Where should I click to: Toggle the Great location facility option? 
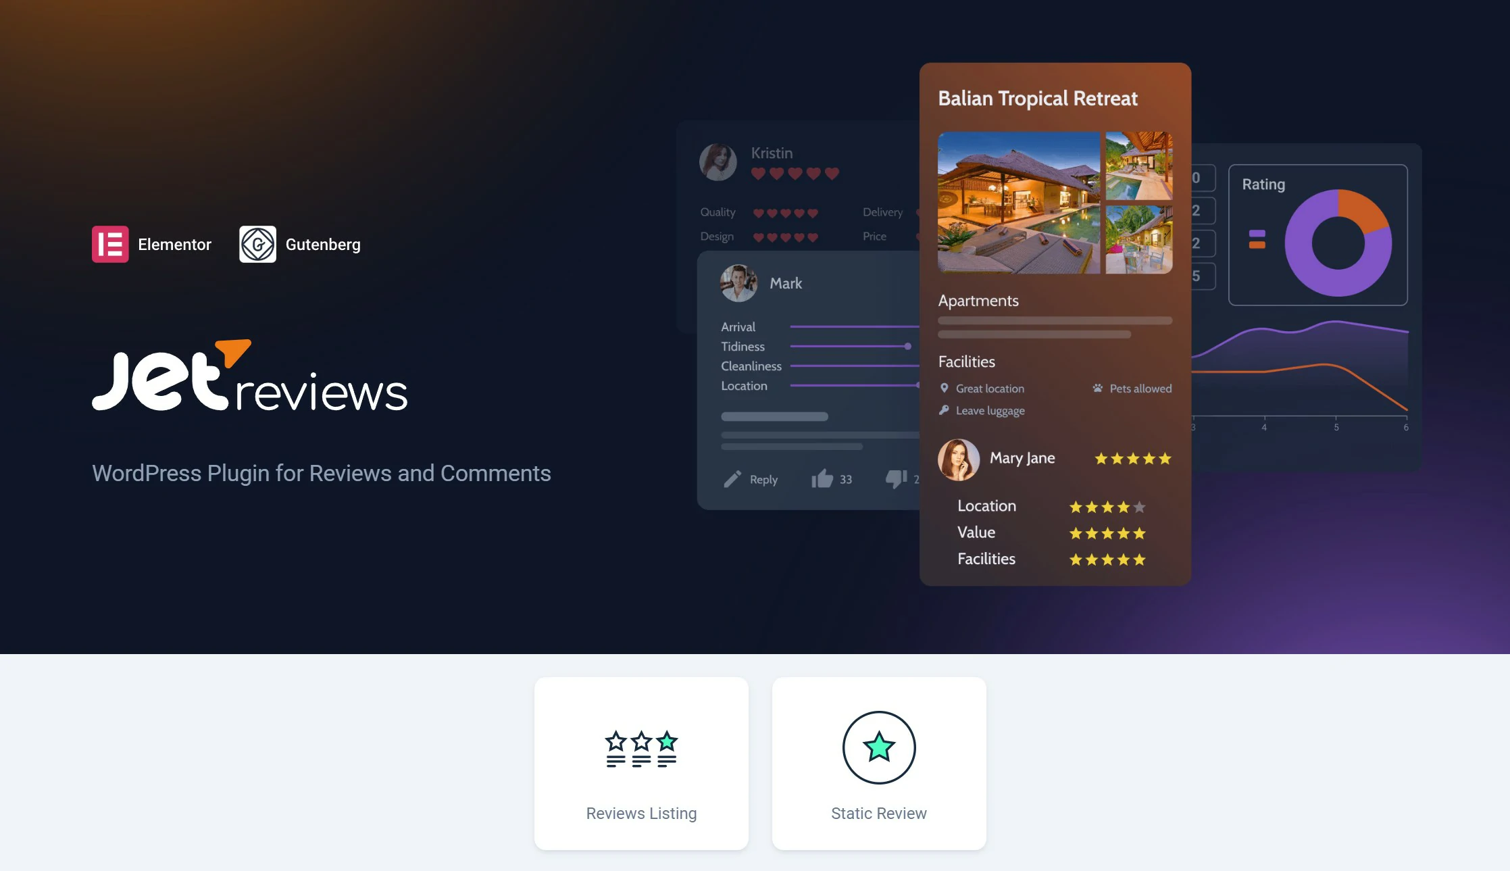(x=979, y=387)
